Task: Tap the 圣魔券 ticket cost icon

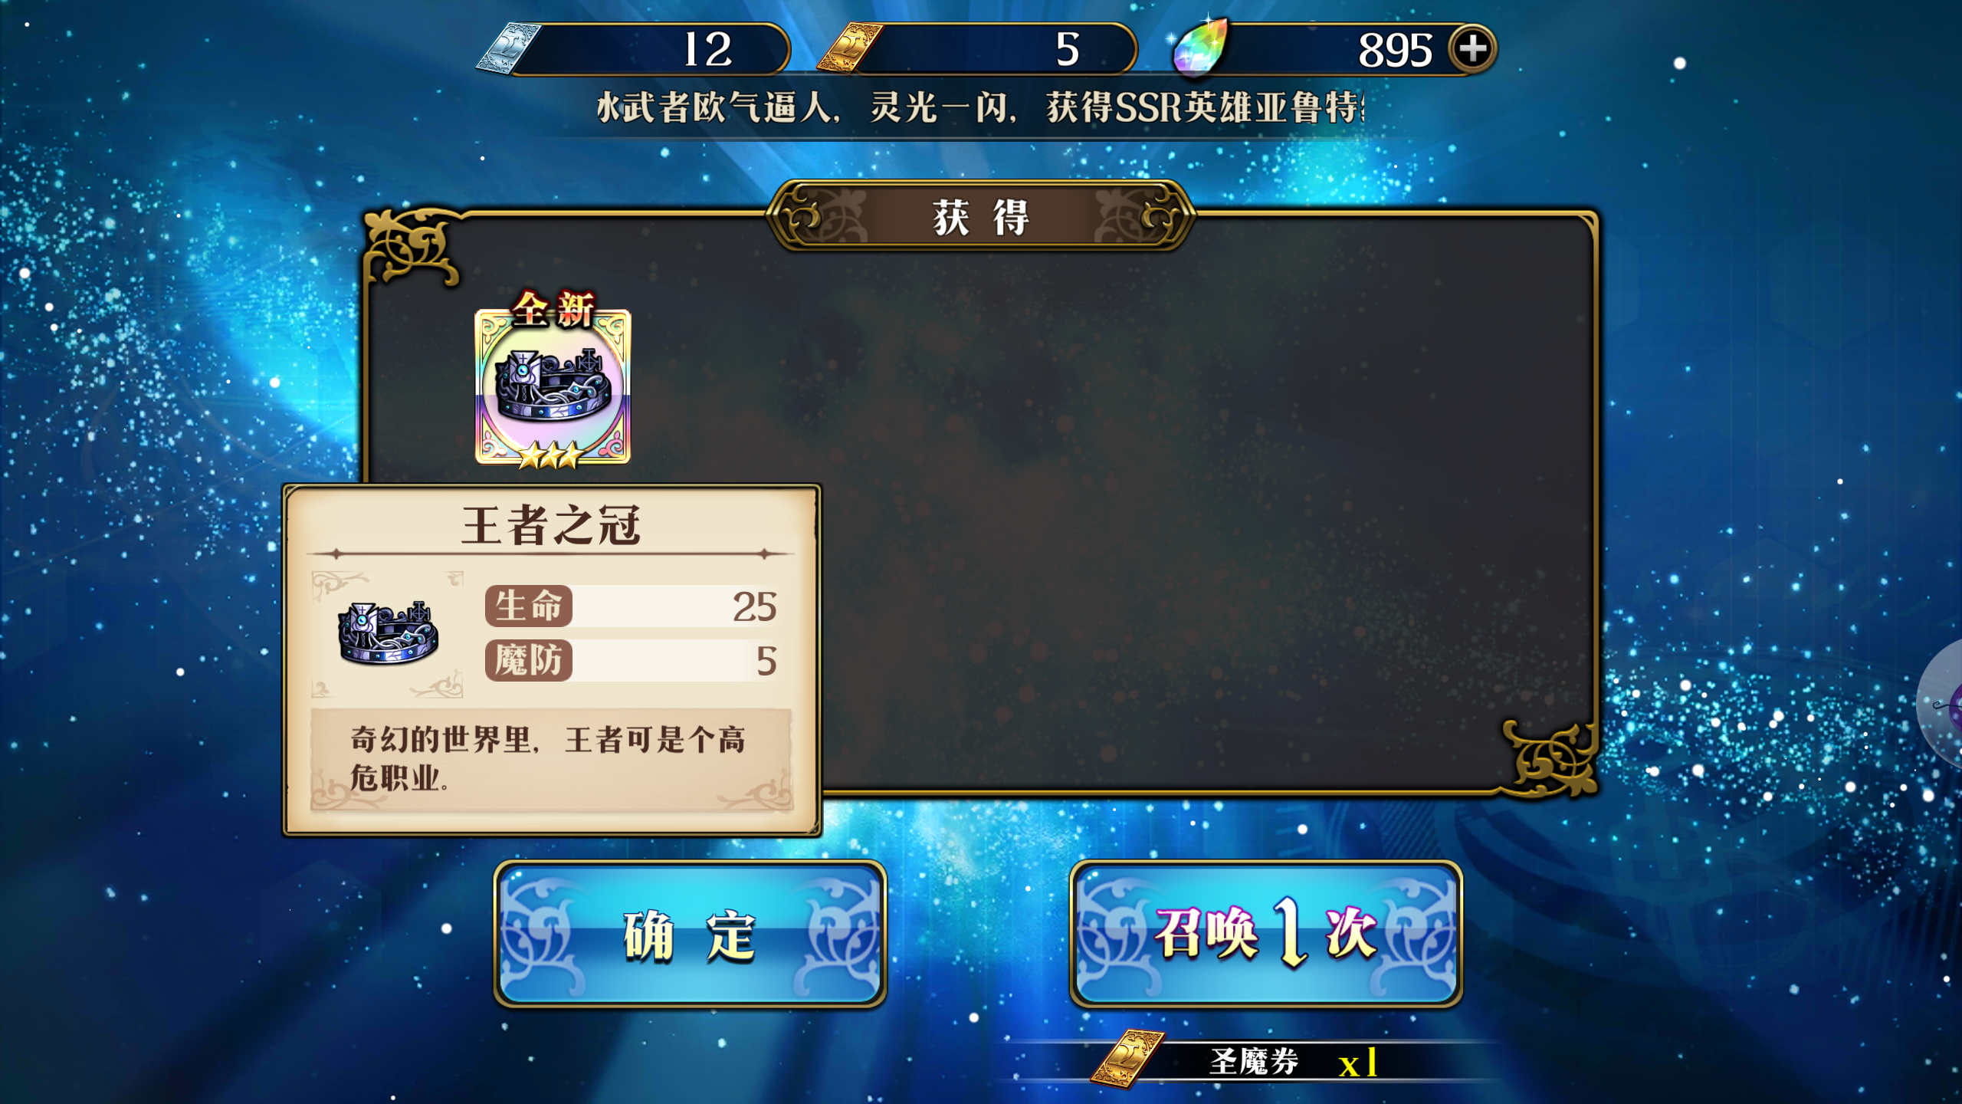Action: (x=1127, y=1060)
